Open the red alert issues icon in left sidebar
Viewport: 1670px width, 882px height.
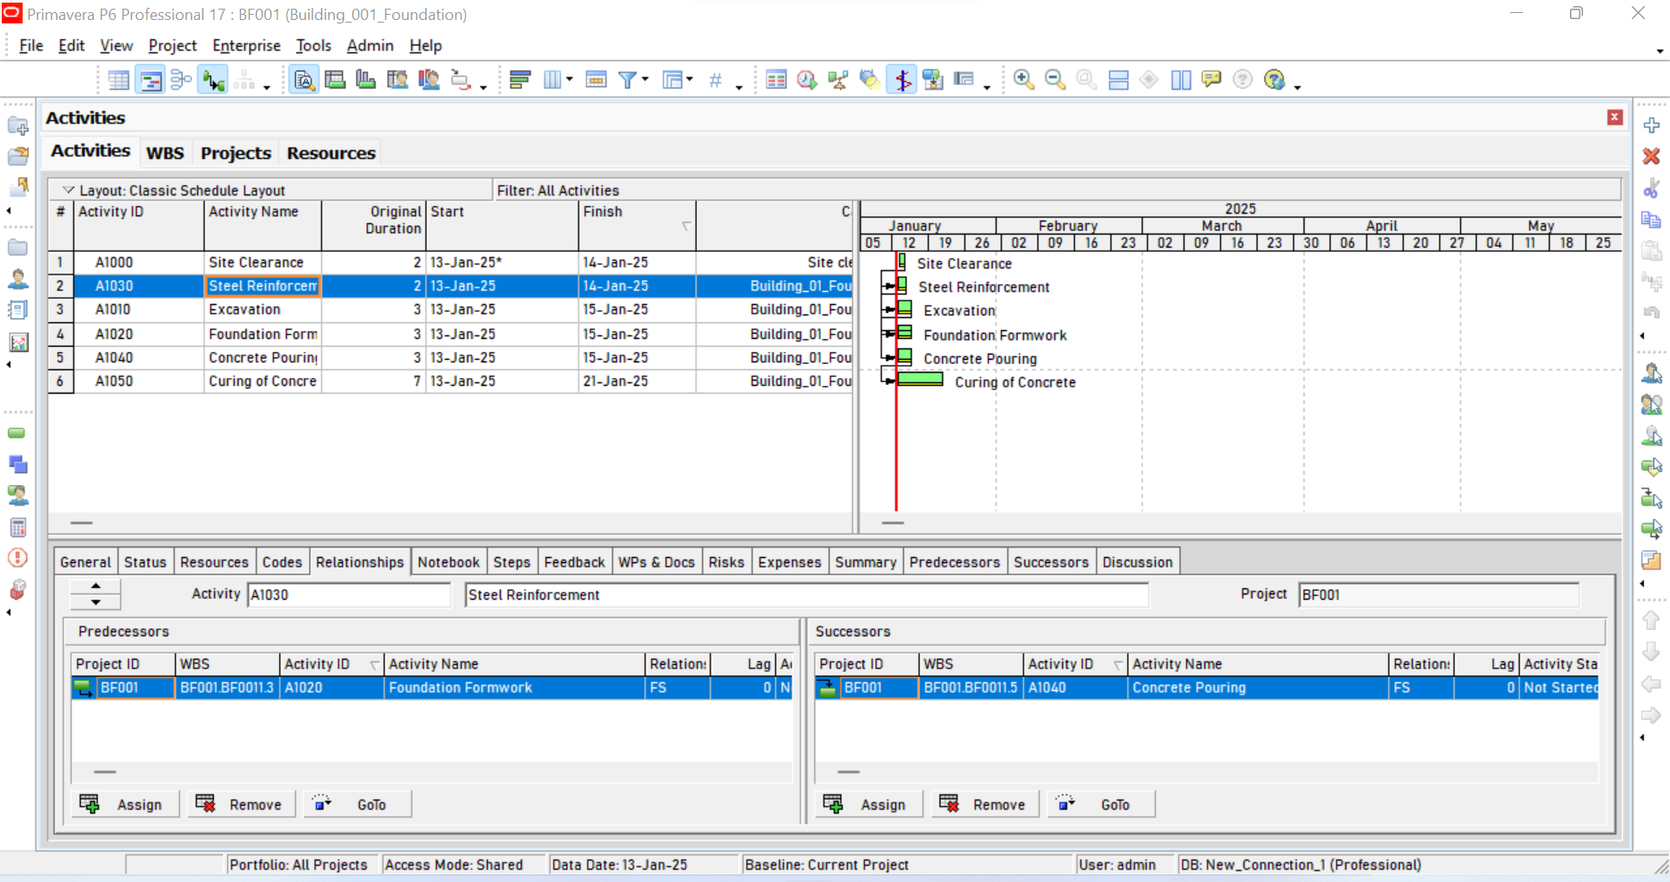[17, 558]
